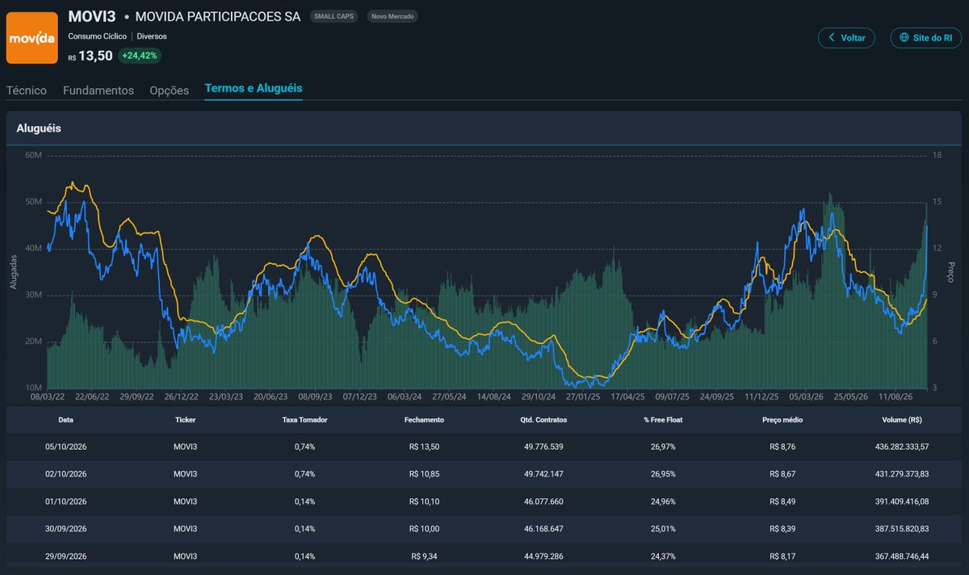Image resolution: width=969 pixels, height=575 pixels.
Task: Click the R$ 13,50 price in header
Action: pos(90,56)
